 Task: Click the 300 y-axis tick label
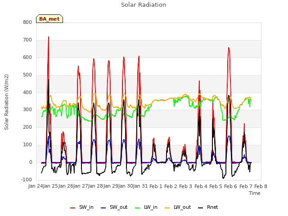[x=27, y=110]
